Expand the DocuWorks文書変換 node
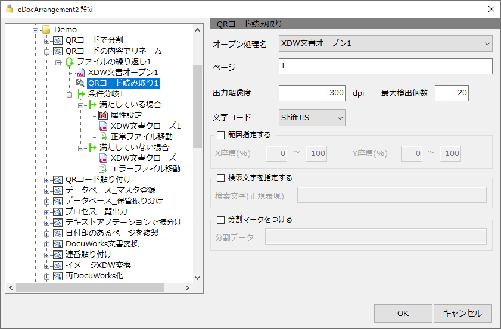501x329 pixels. pos(46,245)
